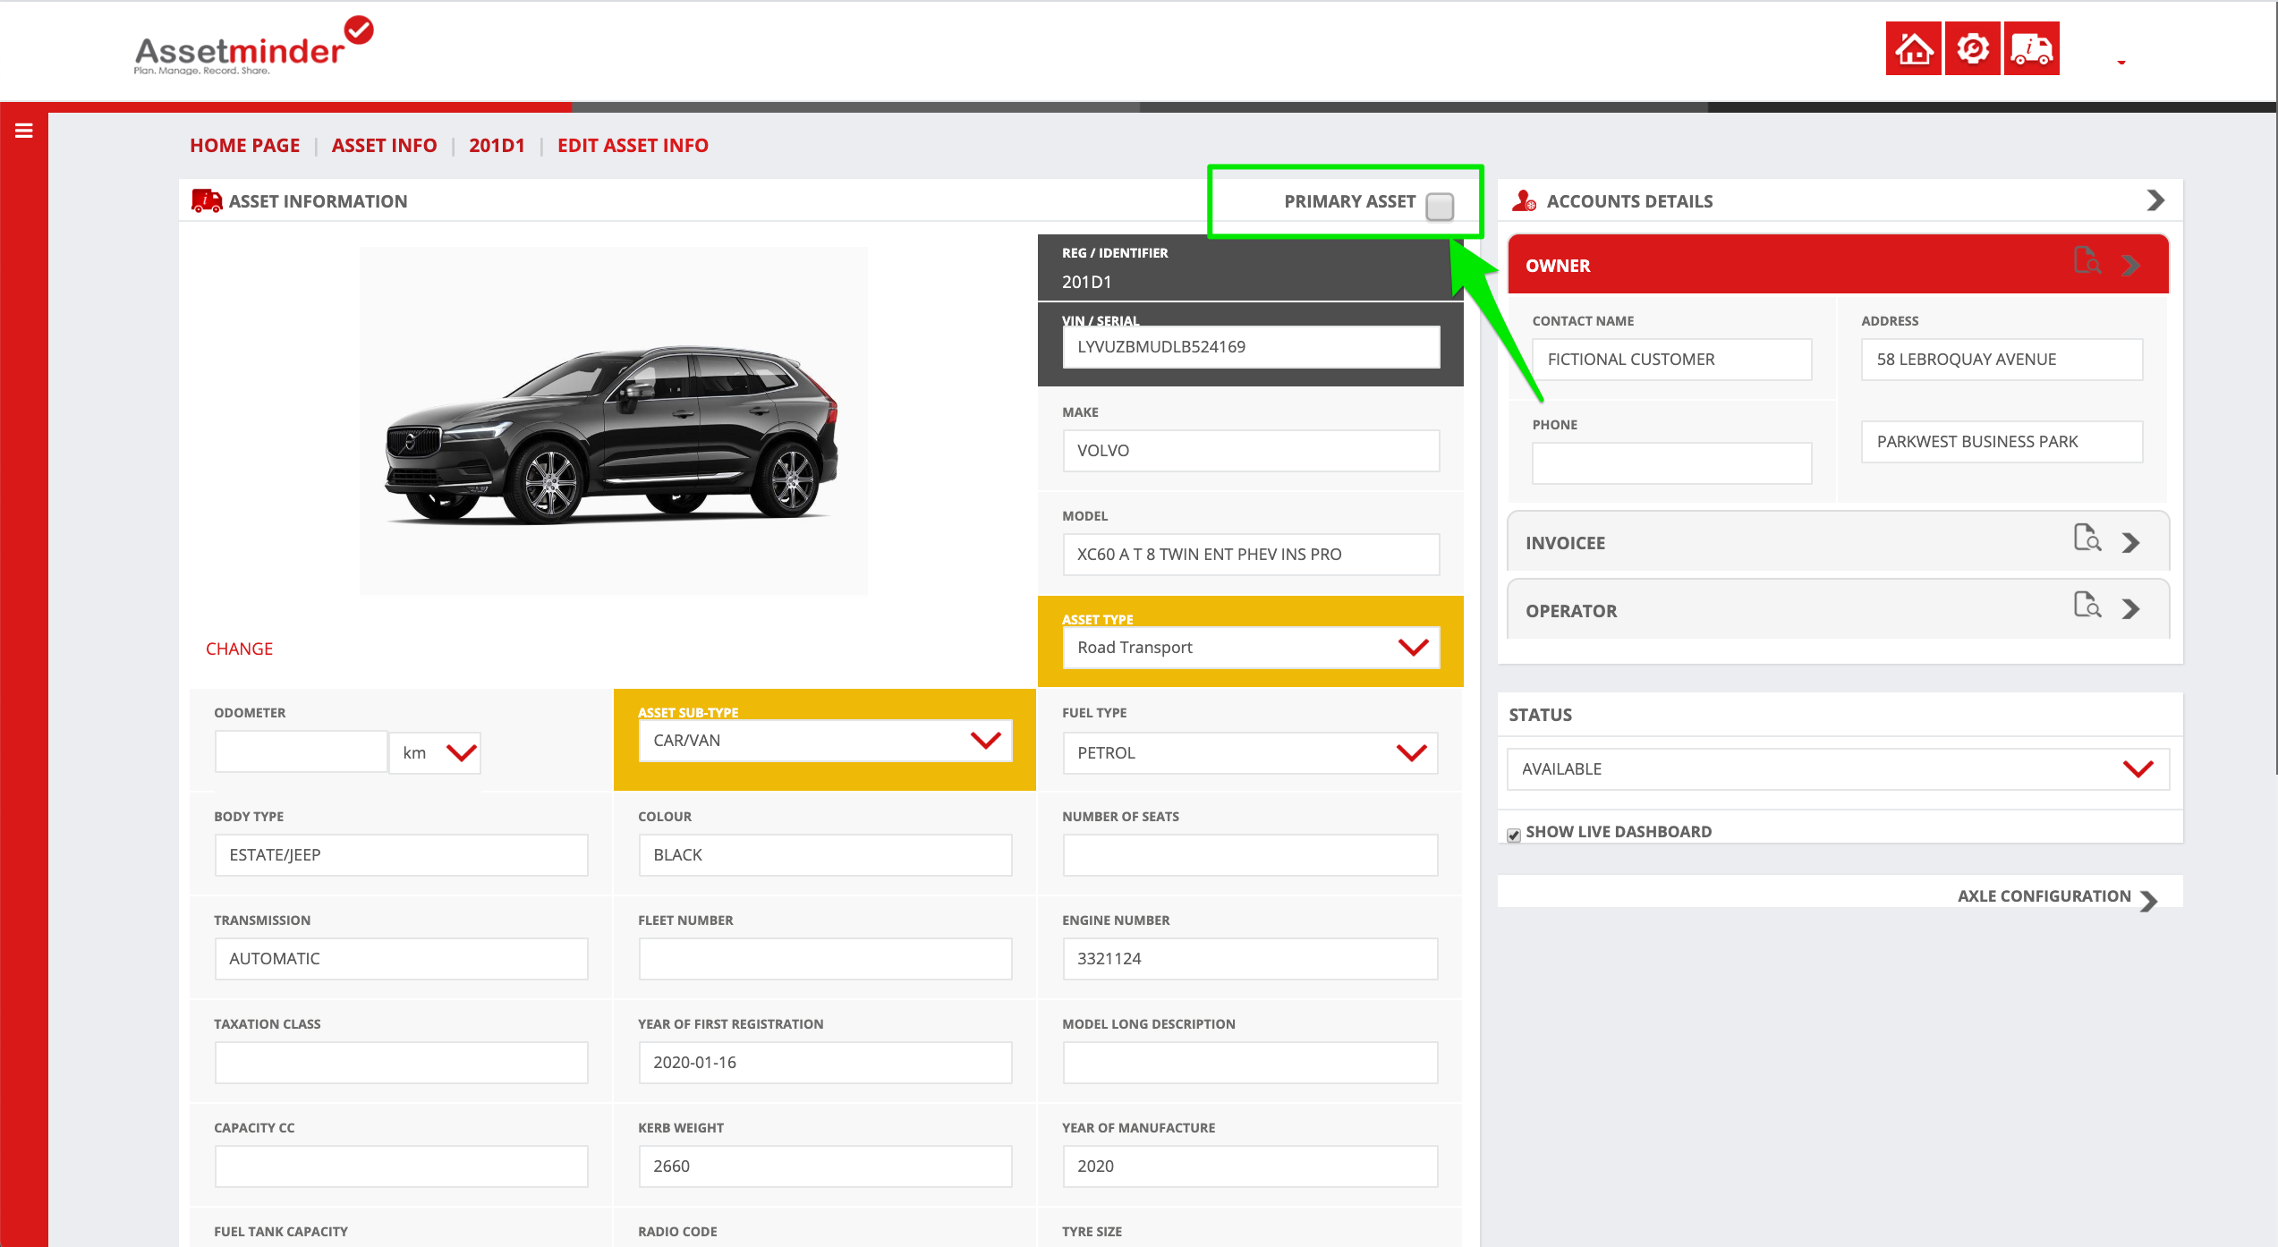Click the Assetminder logo
This screenshot has width=2278, height=1247.
click(x=254, y=46)
